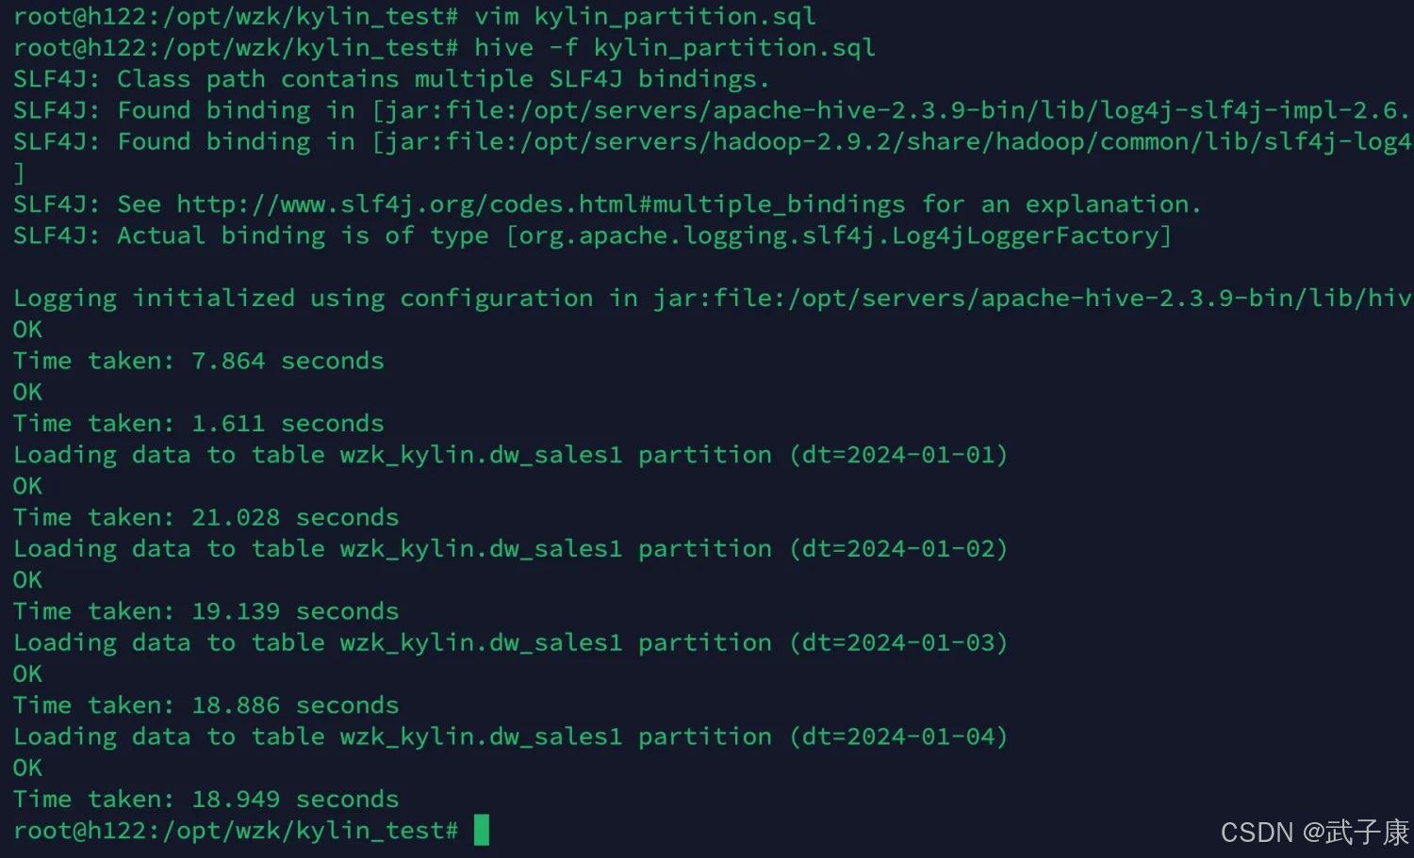Image resolution: width=1414 pixels, height=858 pixels.
Task: Click the CSDN @武子康 watermark
Action: pyautogui.click(x=1314, y=833)
